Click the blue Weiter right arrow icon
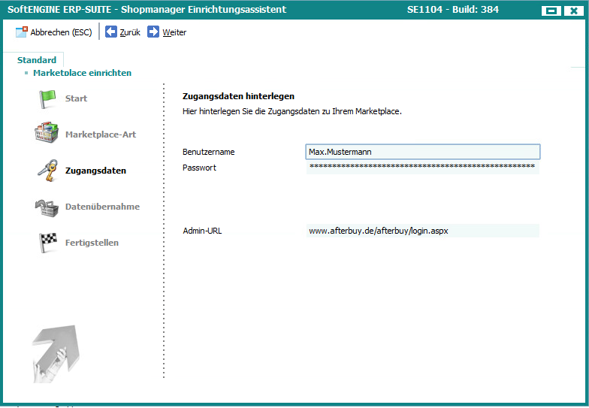 [153, 32]
